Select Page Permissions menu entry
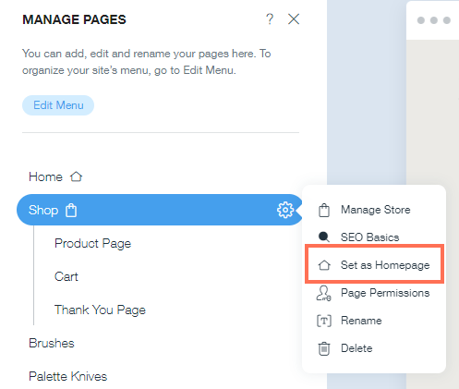Image resolution: width=459 pixels, height=389 pixels. pos(374,293)
